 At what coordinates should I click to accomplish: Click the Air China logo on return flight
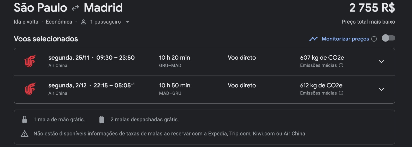pos(30,89)
